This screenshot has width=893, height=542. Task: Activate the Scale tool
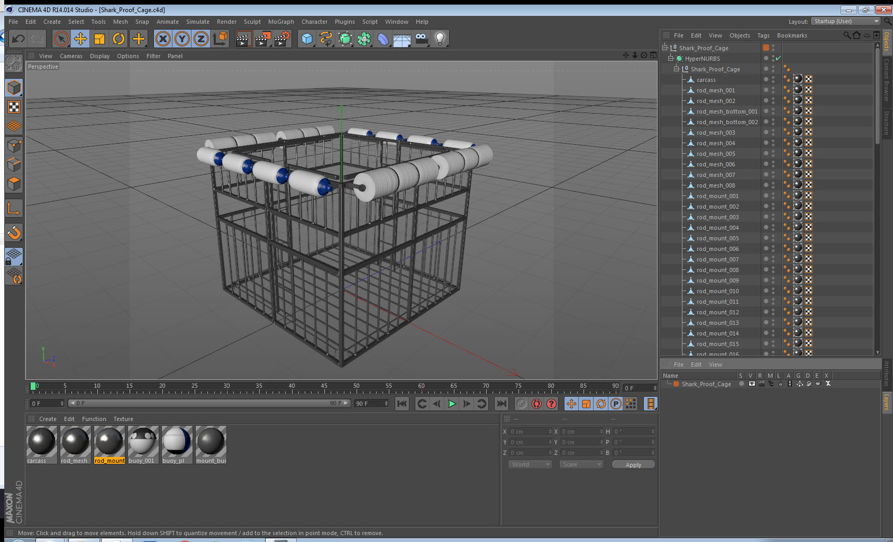[x=99, y=39]
